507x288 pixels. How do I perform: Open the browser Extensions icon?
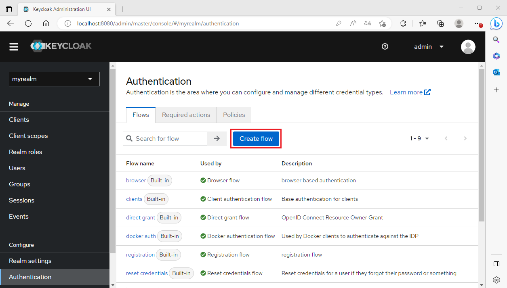click(x=403, y=23)
